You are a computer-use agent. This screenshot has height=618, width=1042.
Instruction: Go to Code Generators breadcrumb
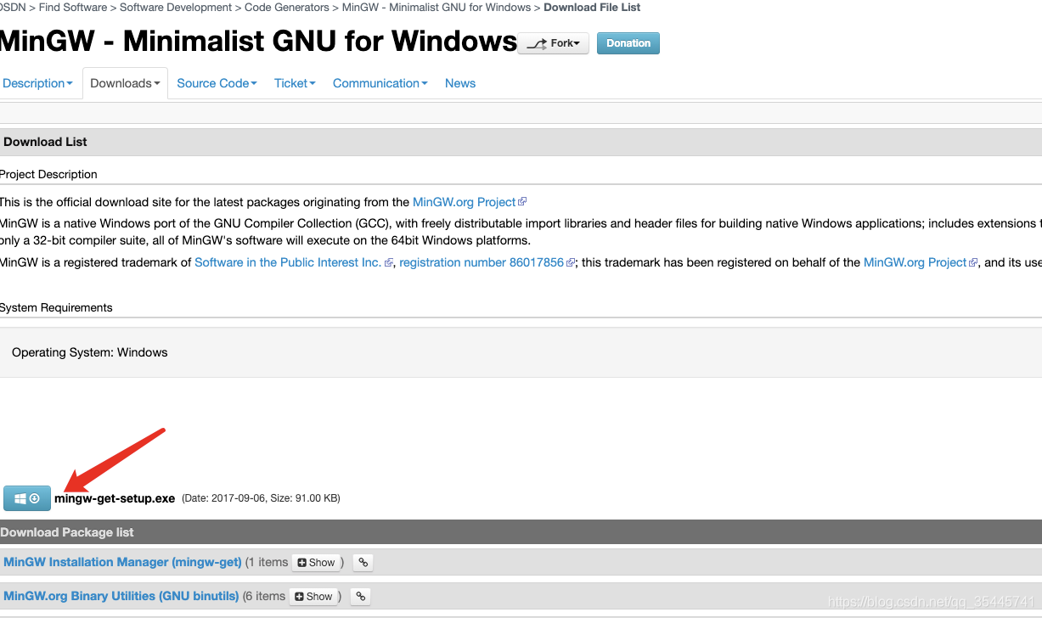(287, 7)
